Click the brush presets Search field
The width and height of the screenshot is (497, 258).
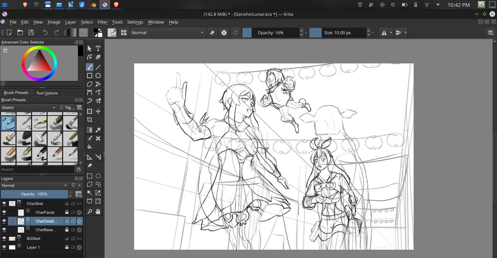37,169
